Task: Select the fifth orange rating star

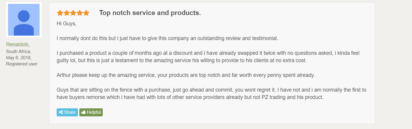Action: 86,13
